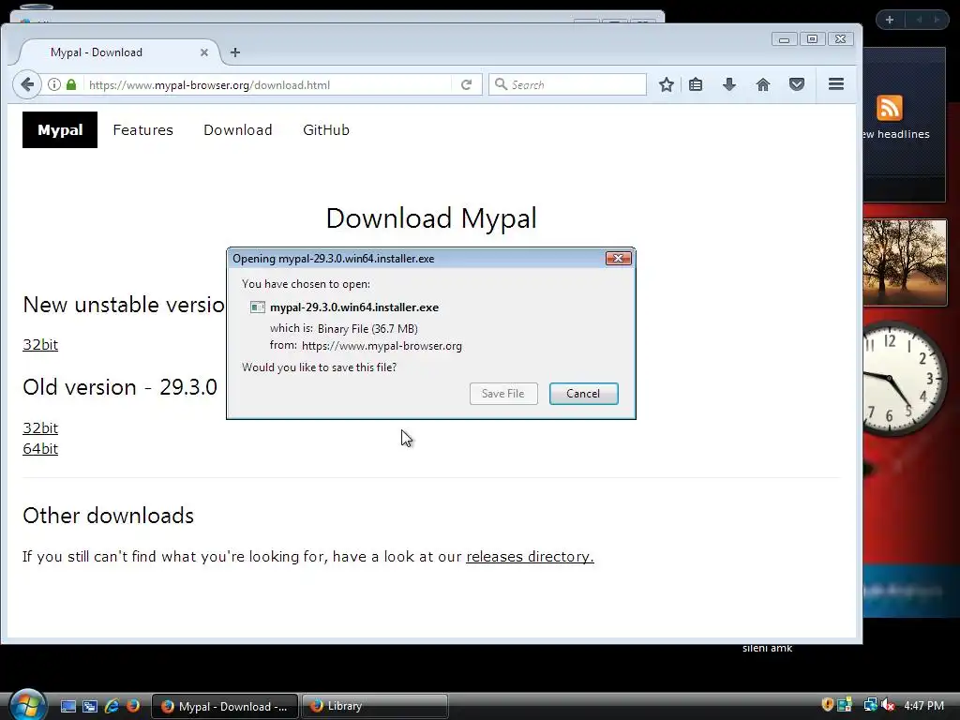Open the releases directory link

530,557
